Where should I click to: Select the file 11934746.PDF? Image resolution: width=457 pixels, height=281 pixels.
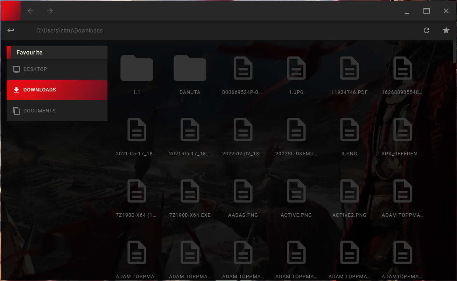(x=349, y=68)
